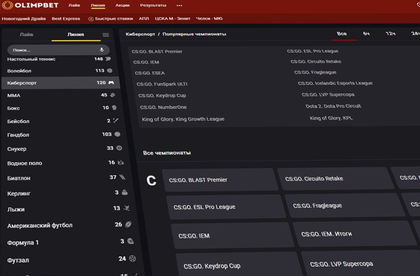420x276 pixels.
Task: Click the snooker ball icon next to 33
Action: point(119,148)
